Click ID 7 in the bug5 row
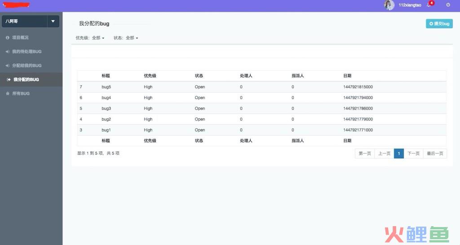This screenshot has height=245, width=460. [81, 87]
